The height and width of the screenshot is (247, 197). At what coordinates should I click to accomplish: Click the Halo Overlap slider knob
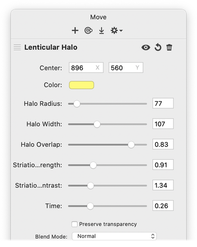coord(131,145)
